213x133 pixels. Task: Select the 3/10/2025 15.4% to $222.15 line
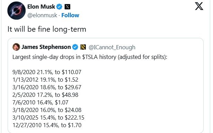click(x=48, y=117)
